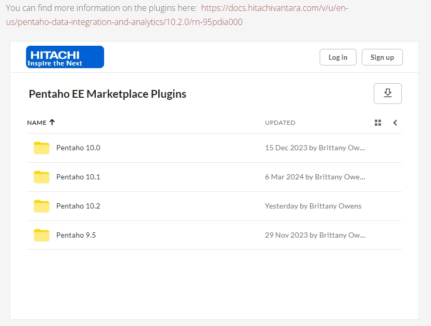Click the download folder icon button
Screen dimensions: 431x326
[387, 93]
